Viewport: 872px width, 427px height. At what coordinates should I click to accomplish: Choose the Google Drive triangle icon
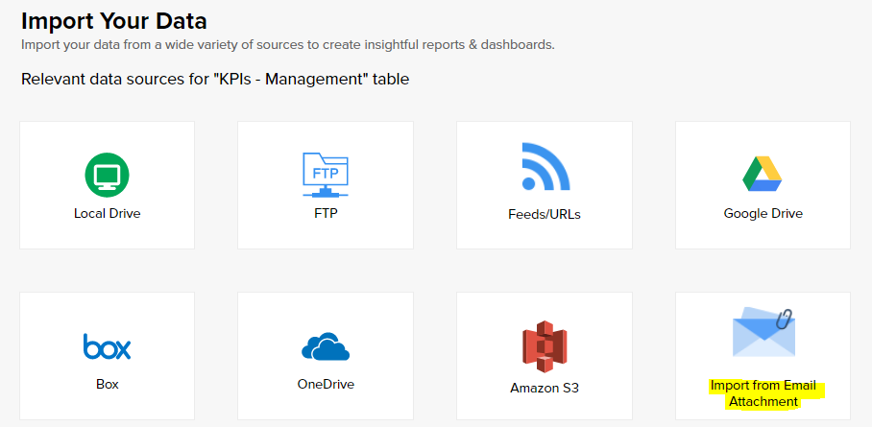(x=763, y=175)
